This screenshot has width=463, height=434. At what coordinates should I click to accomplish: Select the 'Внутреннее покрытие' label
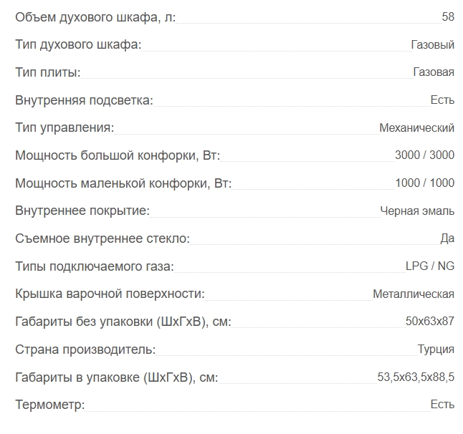(x=82, y=211)
